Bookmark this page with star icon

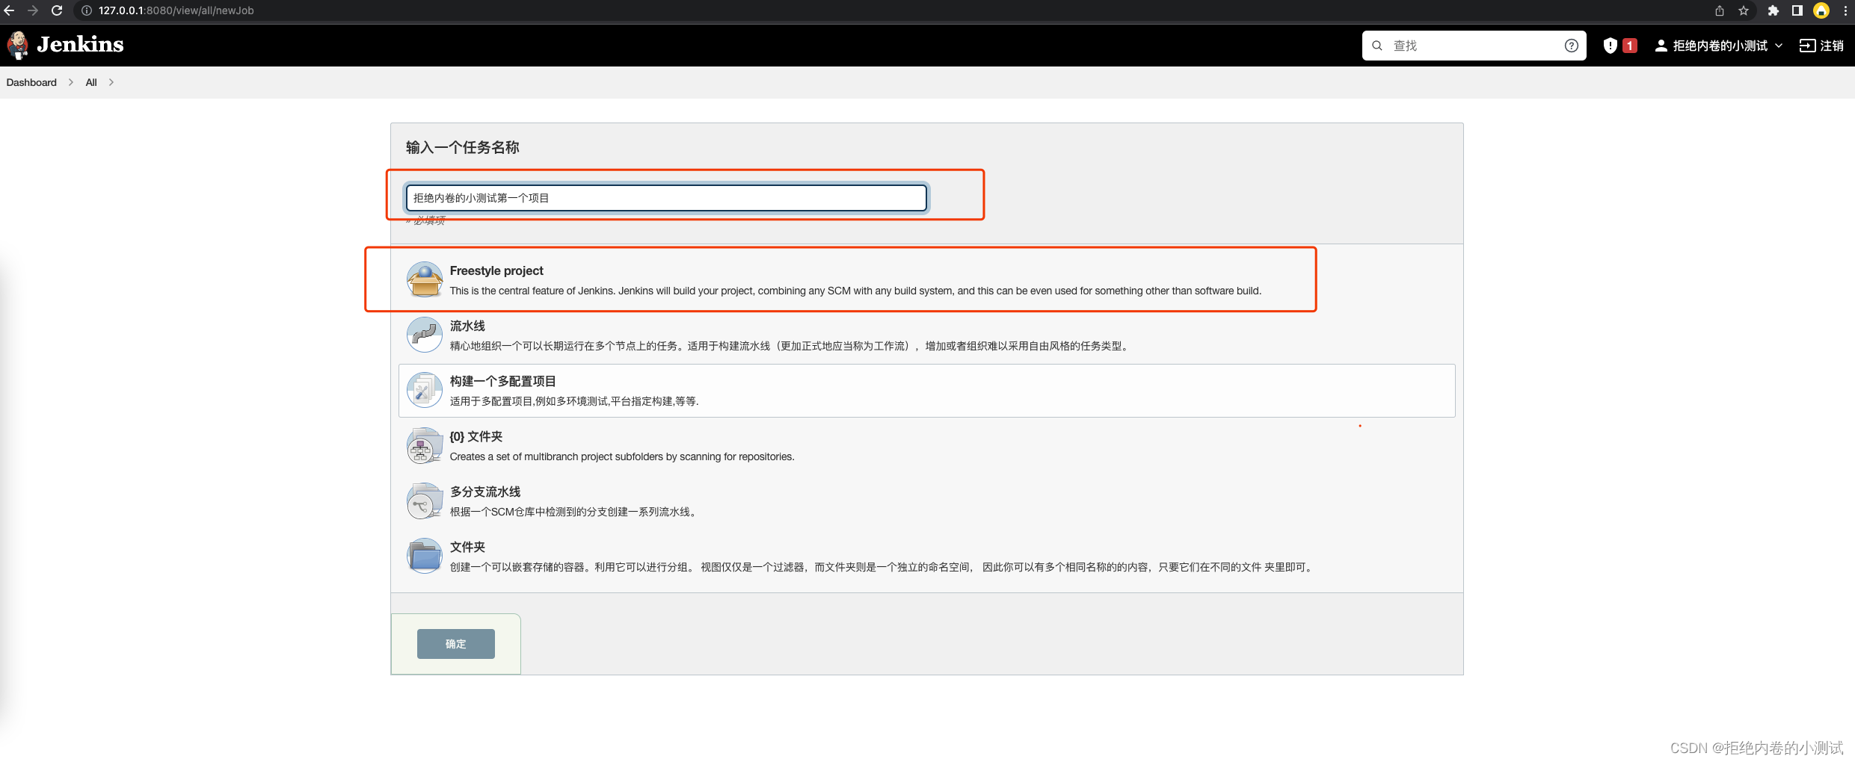tap(1744, 10)
